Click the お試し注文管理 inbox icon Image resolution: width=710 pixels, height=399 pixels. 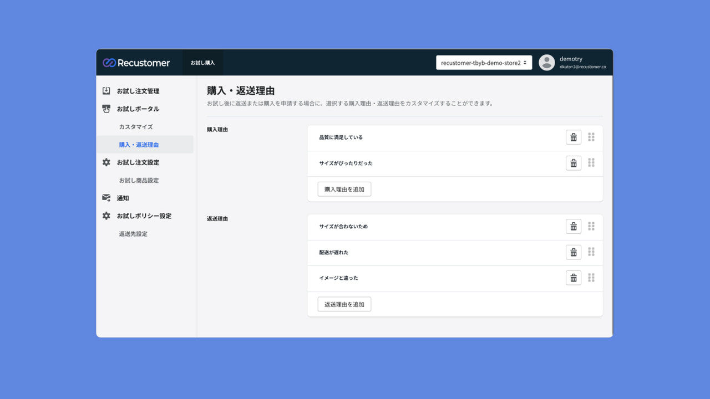point(106,91)
